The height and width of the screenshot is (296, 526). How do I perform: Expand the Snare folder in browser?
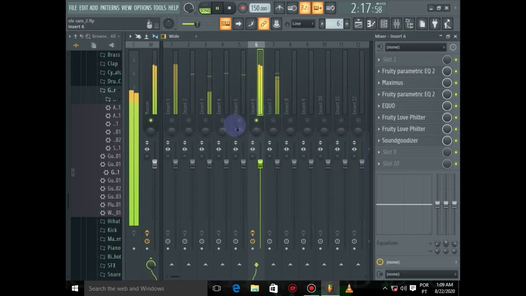(x=111, y=275)
